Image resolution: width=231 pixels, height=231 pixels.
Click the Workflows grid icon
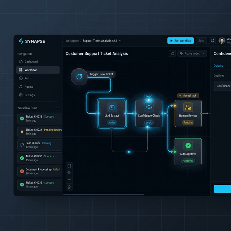[x=21, y=70]
